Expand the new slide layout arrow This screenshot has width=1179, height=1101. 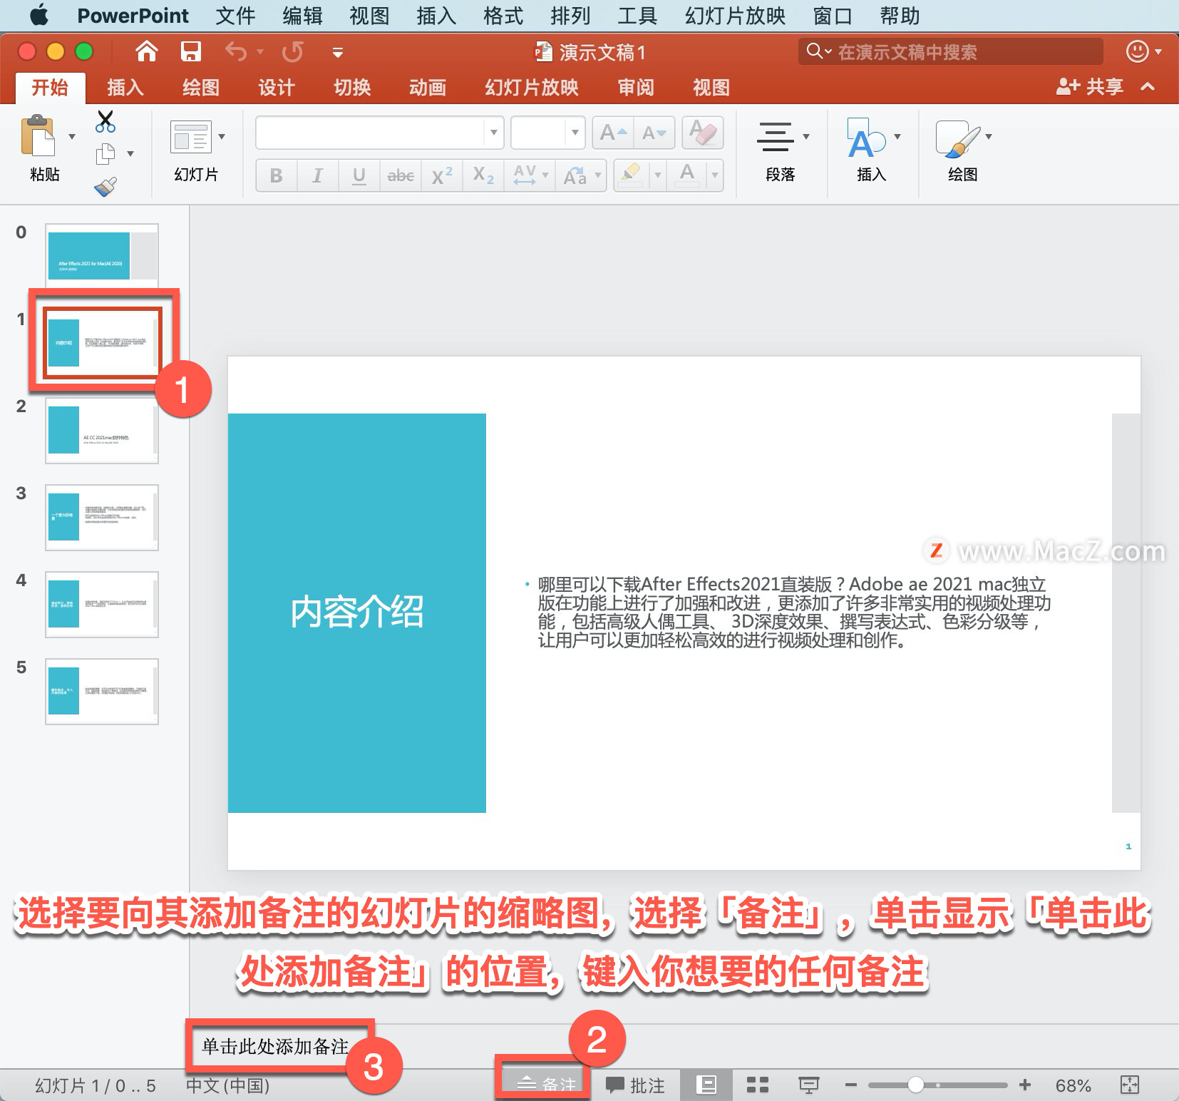tap(222, 136)
